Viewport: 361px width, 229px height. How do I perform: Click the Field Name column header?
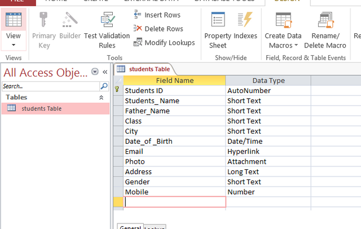[x=174, y=81]
